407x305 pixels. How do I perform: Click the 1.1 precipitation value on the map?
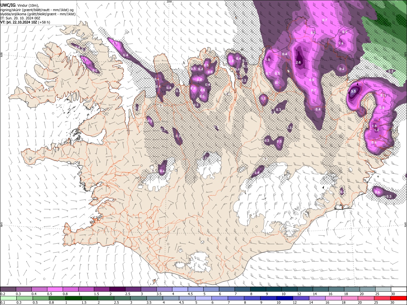115,43
